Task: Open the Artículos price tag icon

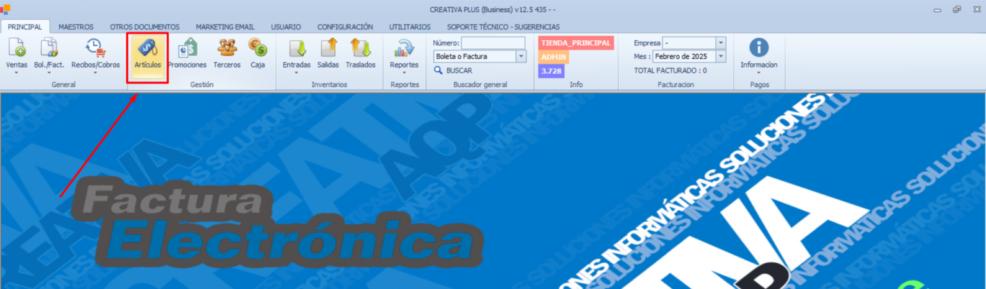Action: [x=148, y=48]
